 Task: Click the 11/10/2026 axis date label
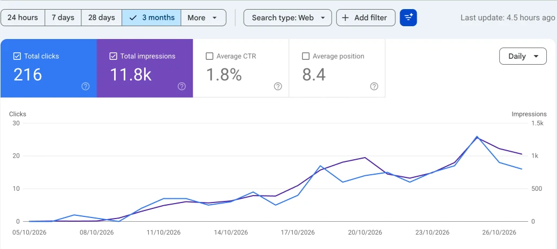click(x=163, y=232)
